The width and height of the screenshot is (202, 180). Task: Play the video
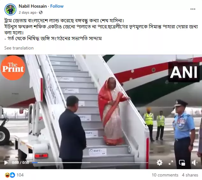coord(6,162)
